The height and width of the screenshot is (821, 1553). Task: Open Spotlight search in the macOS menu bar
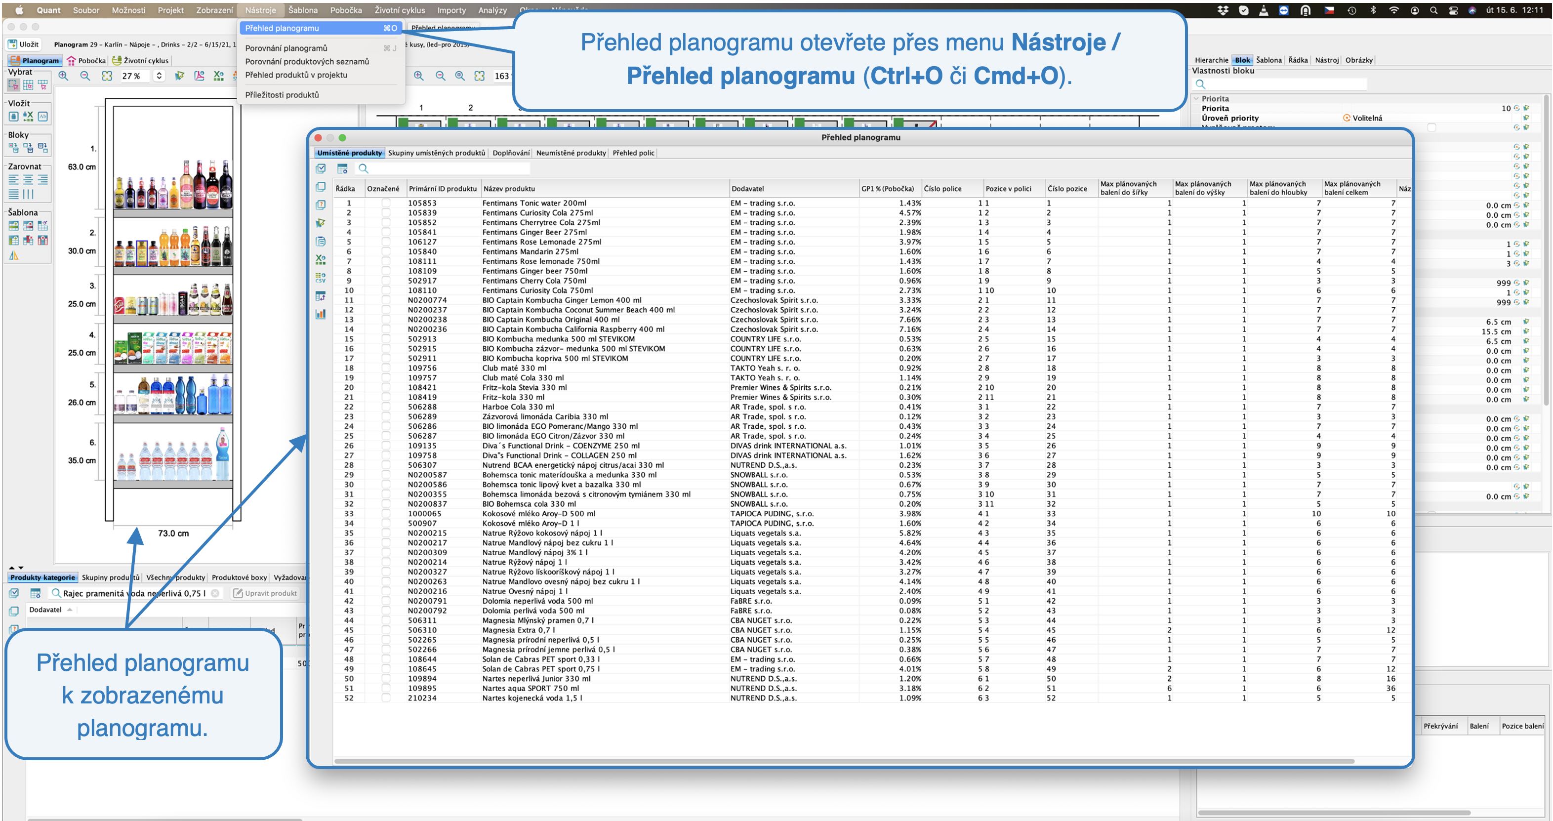[1433, 10]
